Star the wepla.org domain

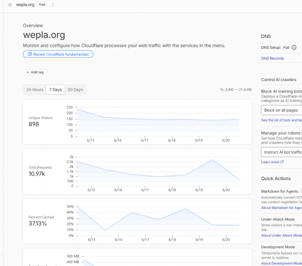pos(10,5)
